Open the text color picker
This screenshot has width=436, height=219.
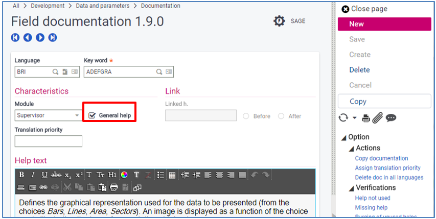coord(124,175)
